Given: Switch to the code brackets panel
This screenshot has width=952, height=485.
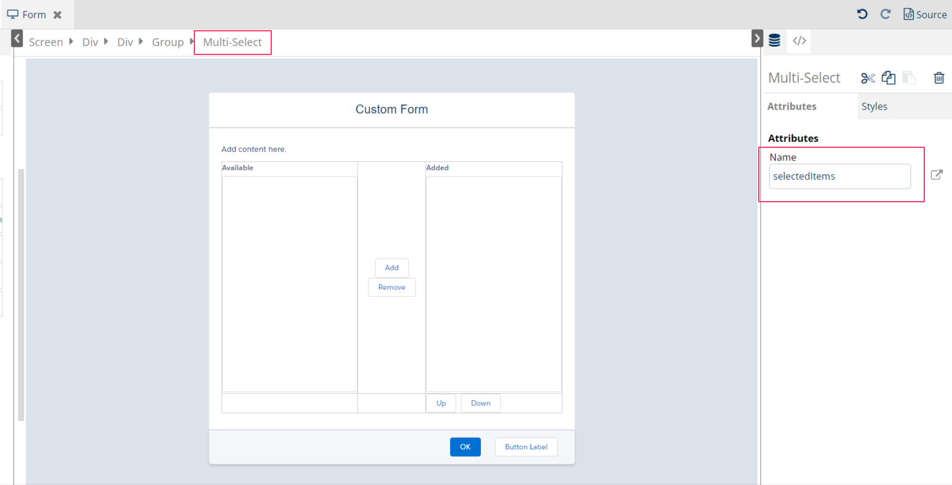Looking at the screenshot, I should tap(799, 41).
